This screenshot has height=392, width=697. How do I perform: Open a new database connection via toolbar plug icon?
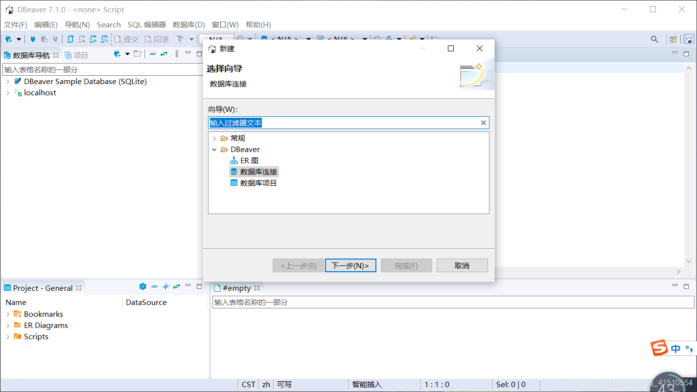pyautogui.click(x=7, y=39)
